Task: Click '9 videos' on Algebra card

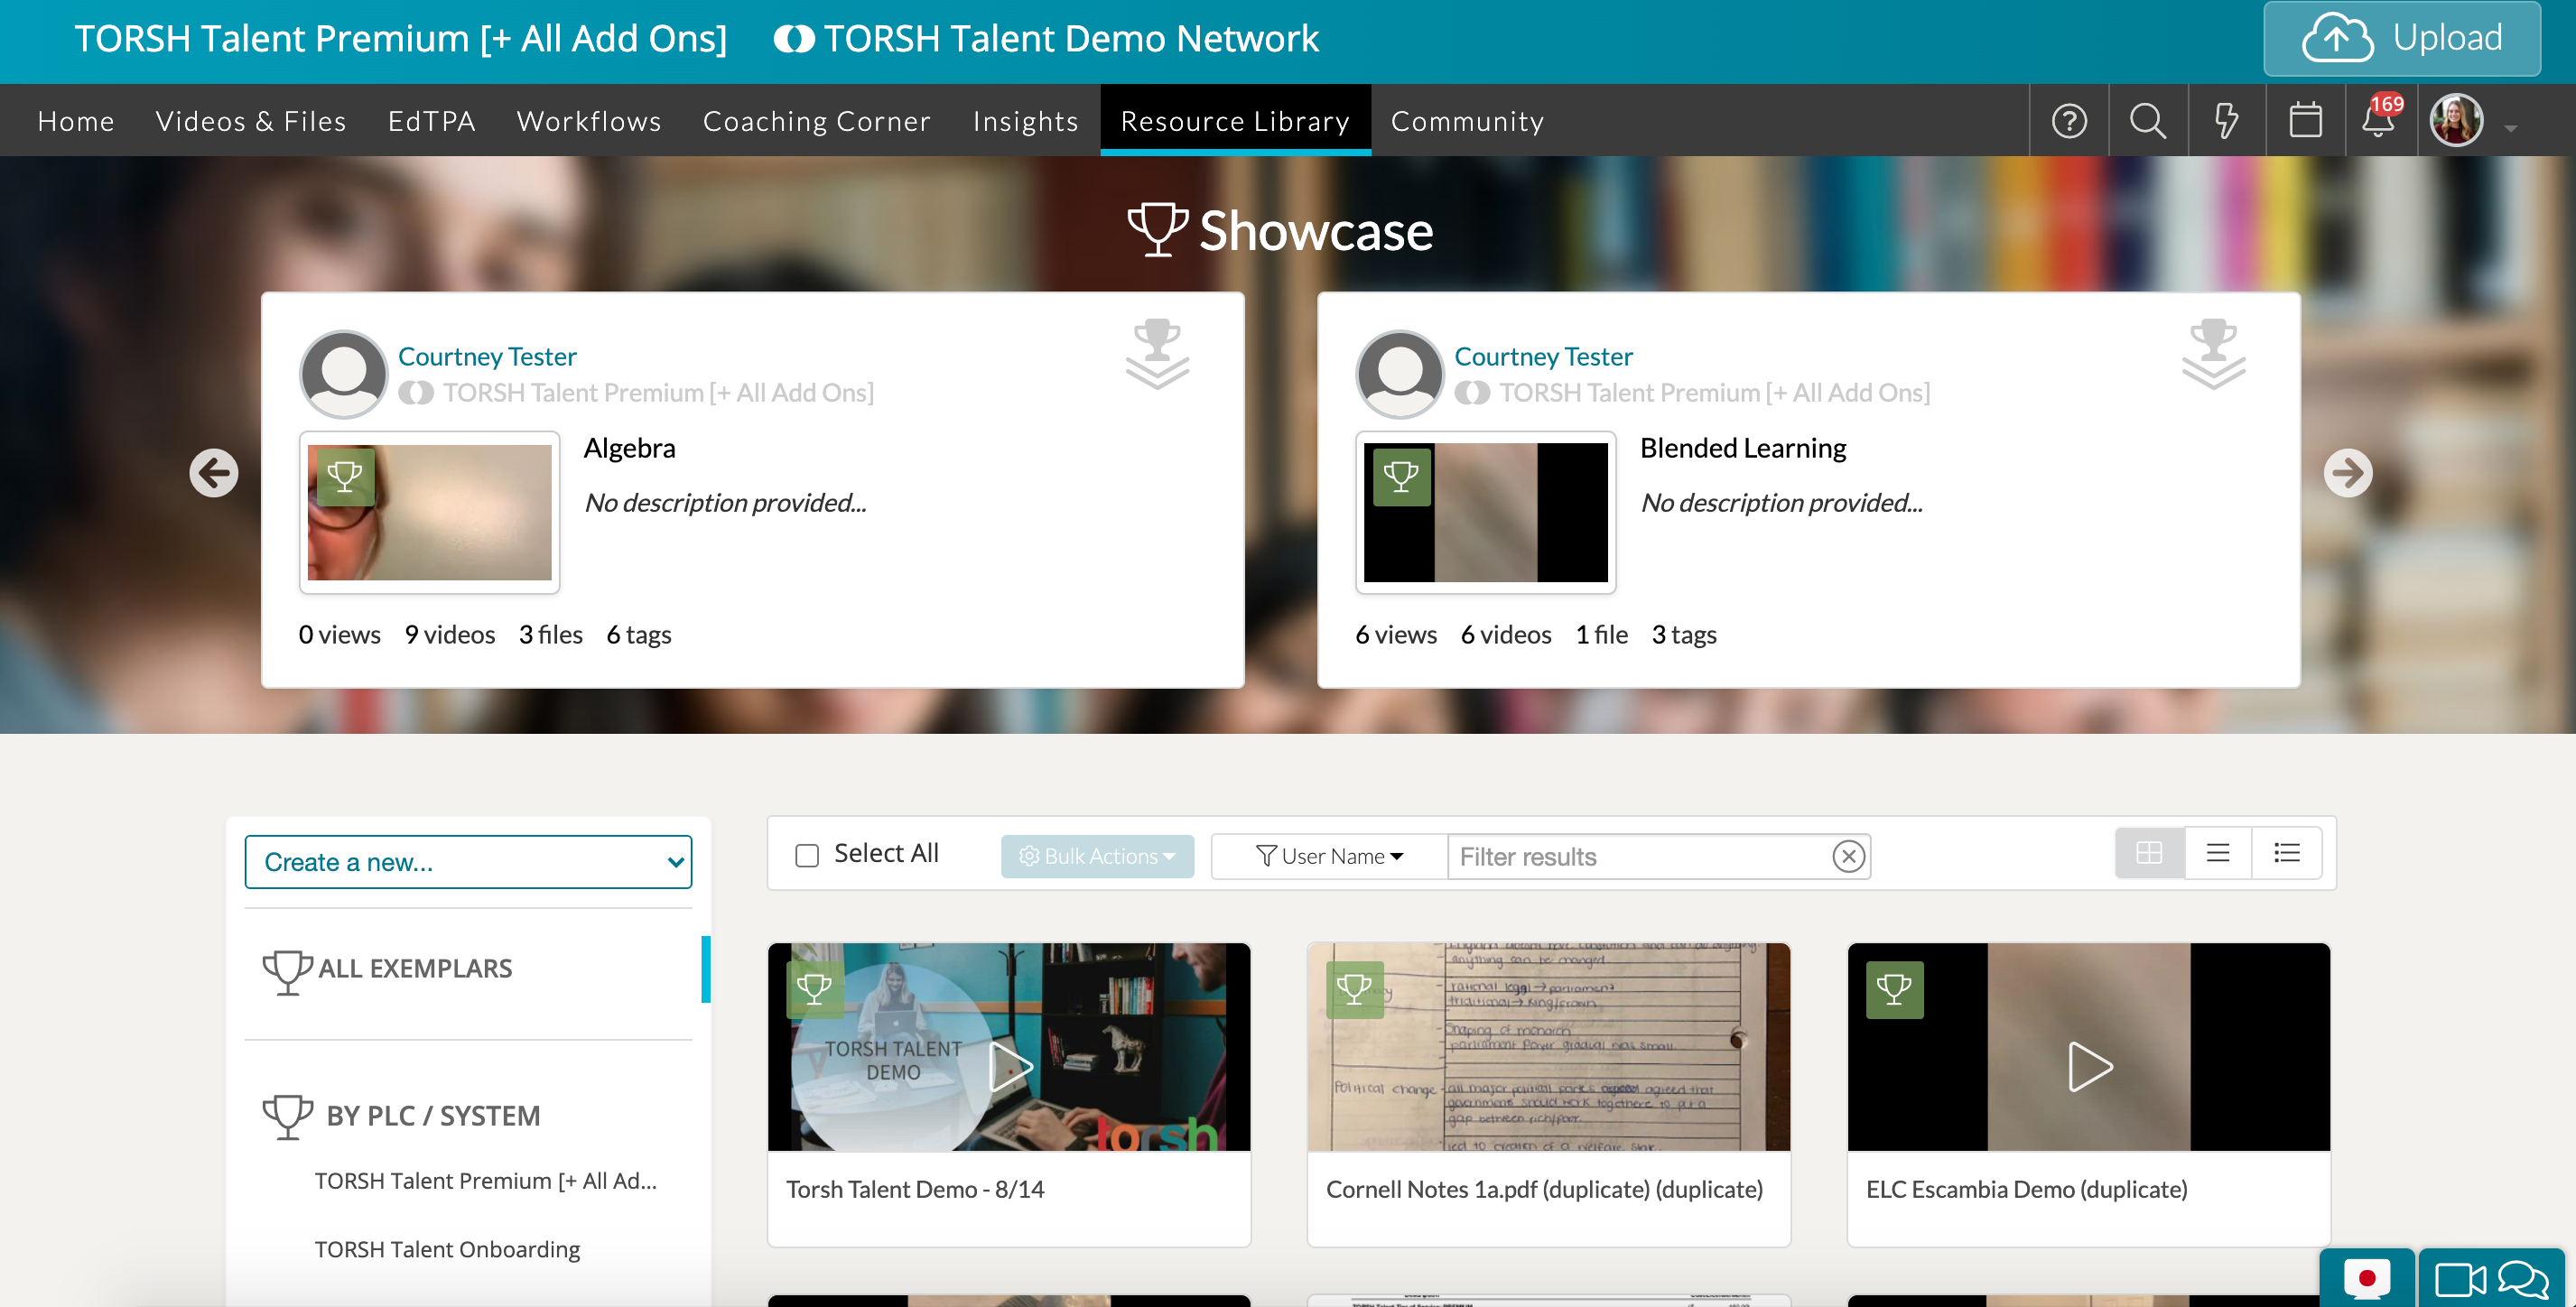Action: click(450, 634)
